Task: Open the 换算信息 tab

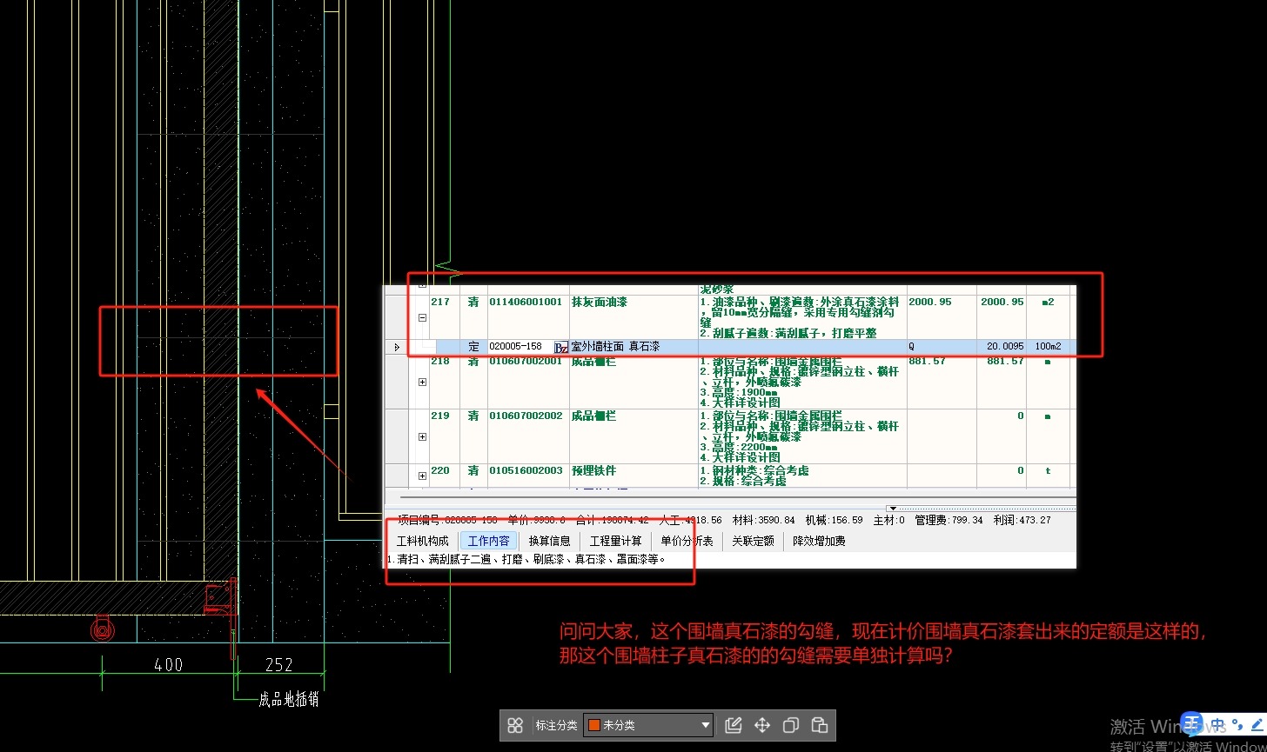Action: [x=550, y=541]
